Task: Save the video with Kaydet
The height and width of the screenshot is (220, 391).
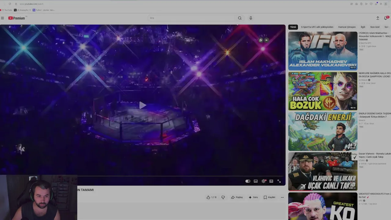Action: (269, 197)
